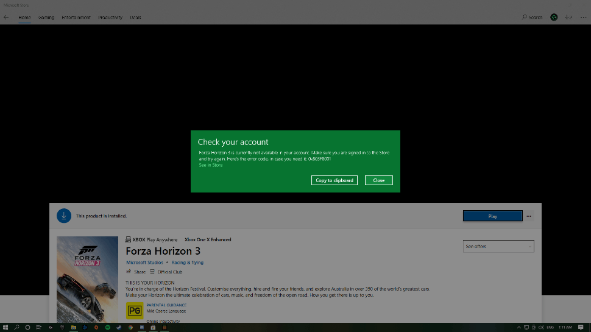Image resolution: width=591 pixels, height=332 pixels.
Task: Click the Forza Horizon 3 title text
Action: [x=163, y=251]
